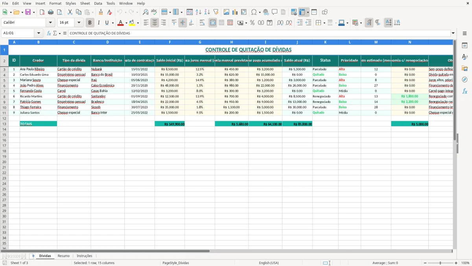Click zoom in plus button

(x=456, y=263)
